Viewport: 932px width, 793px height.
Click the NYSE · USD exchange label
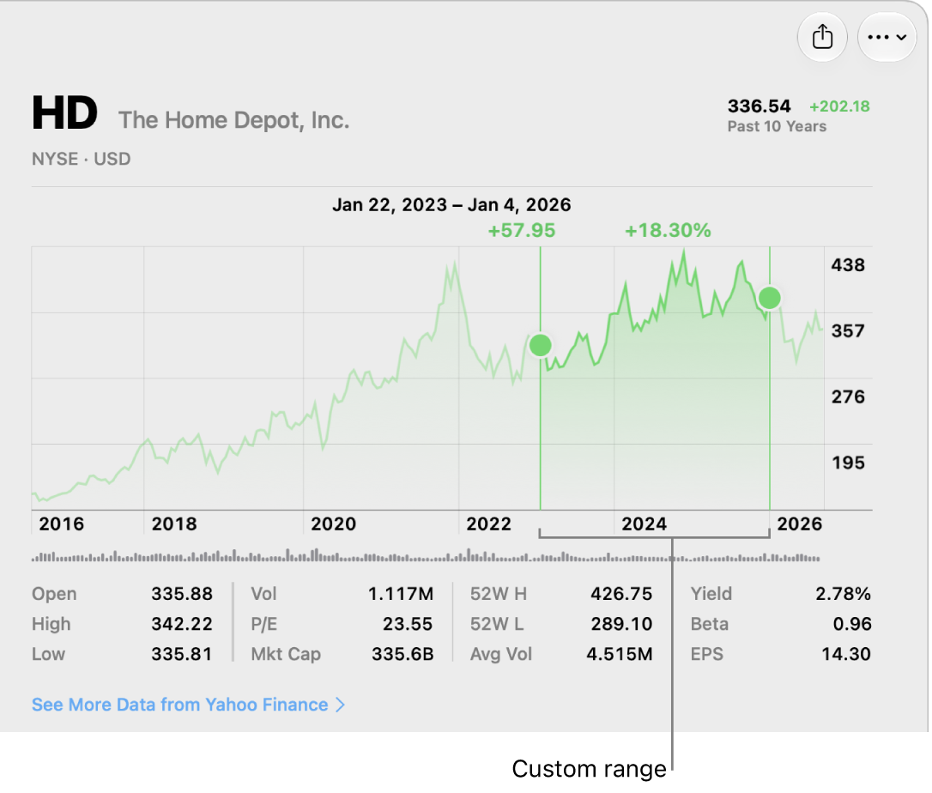[x=81, y=159]
